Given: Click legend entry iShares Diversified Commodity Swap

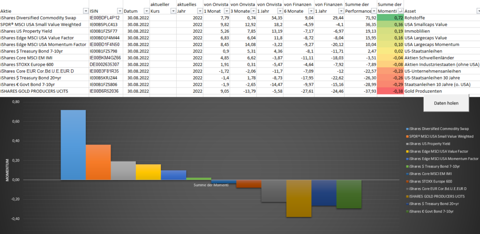Looking at the screenshot, I should (x=438, y=129).
